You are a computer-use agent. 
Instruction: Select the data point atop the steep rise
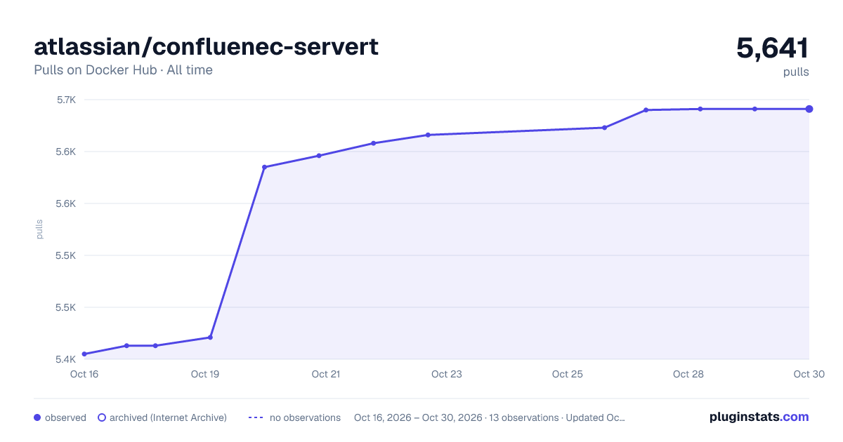pyautogui.click(x=264, y=167)
